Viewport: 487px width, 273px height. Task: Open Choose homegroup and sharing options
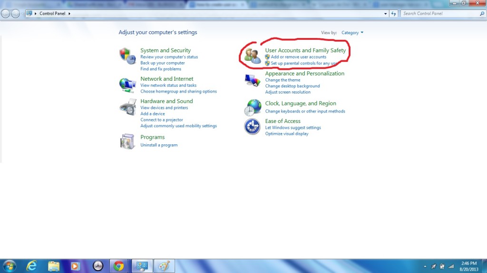pyautogui.click(x=179, y=92)
